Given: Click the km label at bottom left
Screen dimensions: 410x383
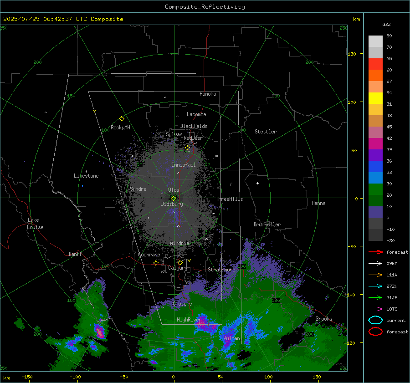Looking at the screenshot, I should click(x=6, y=378).
